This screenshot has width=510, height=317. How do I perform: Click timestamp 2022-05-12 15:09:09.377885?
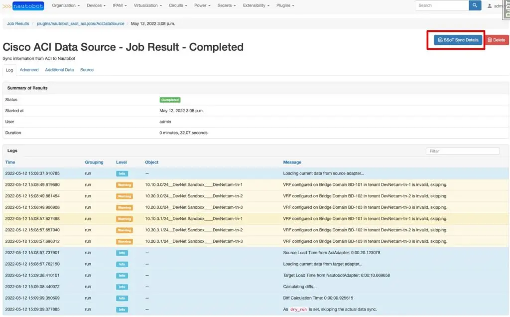[32, 309]
